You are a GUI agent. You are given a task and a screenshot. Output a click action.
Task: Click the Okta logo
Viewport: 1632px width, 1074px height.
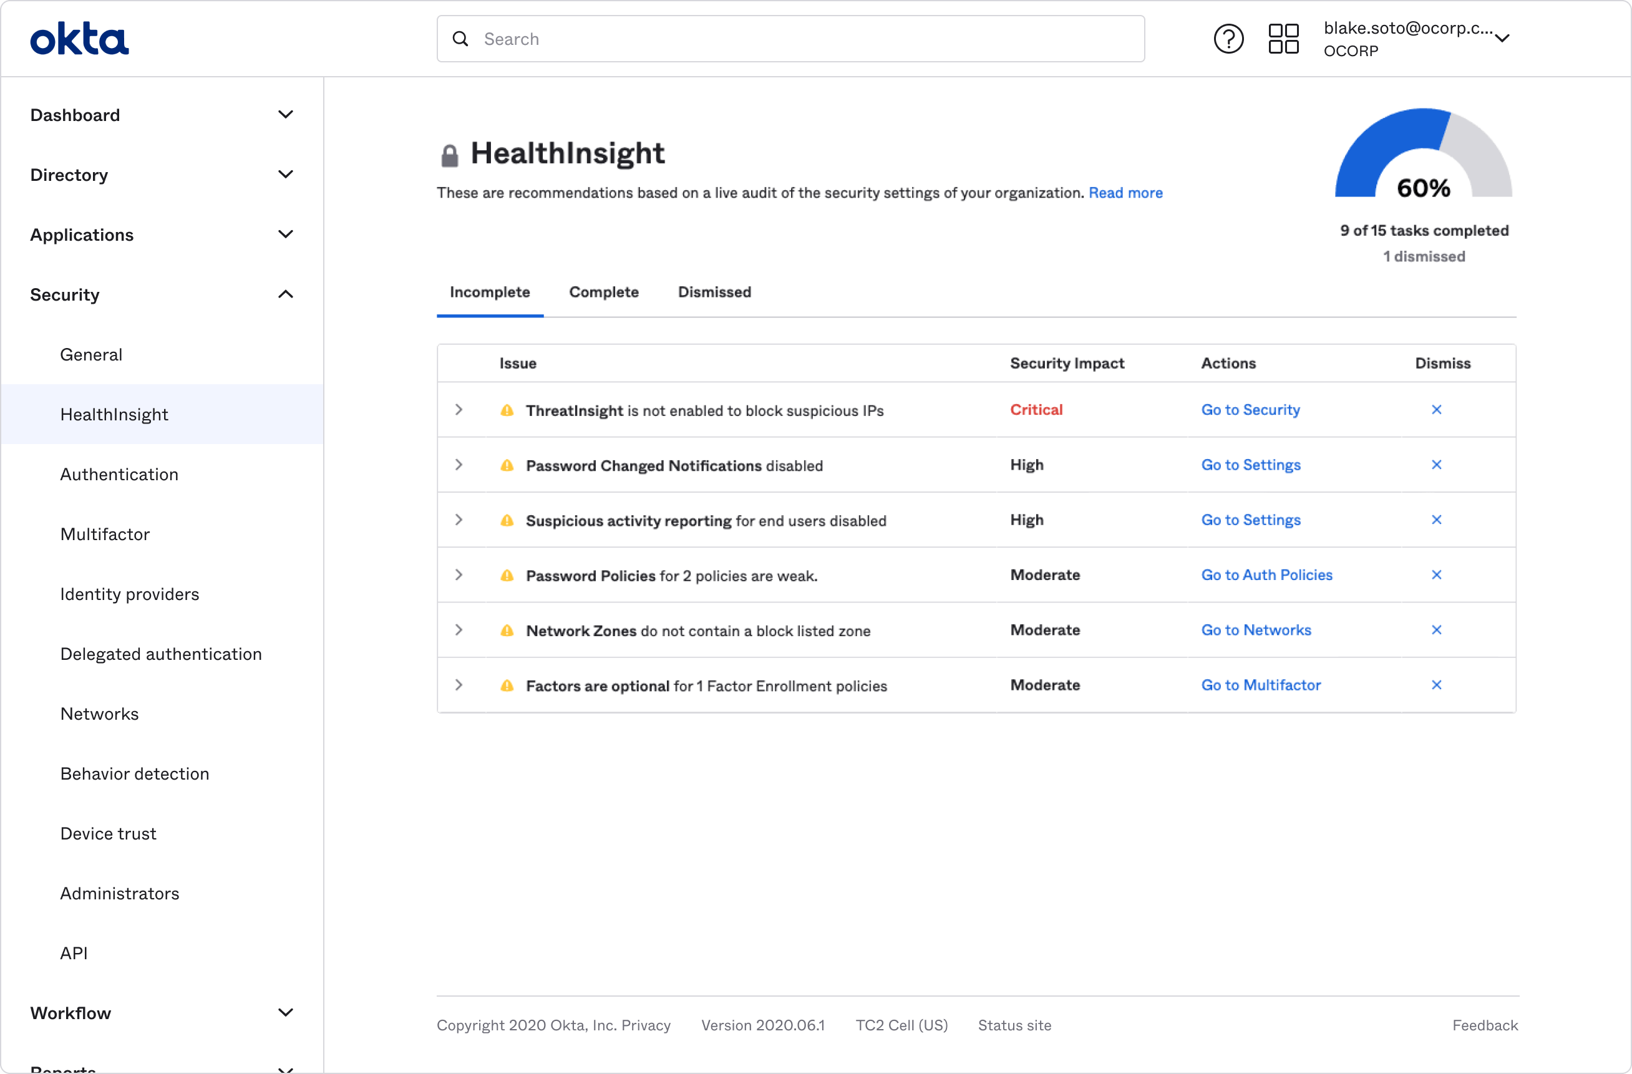(79, 37)
